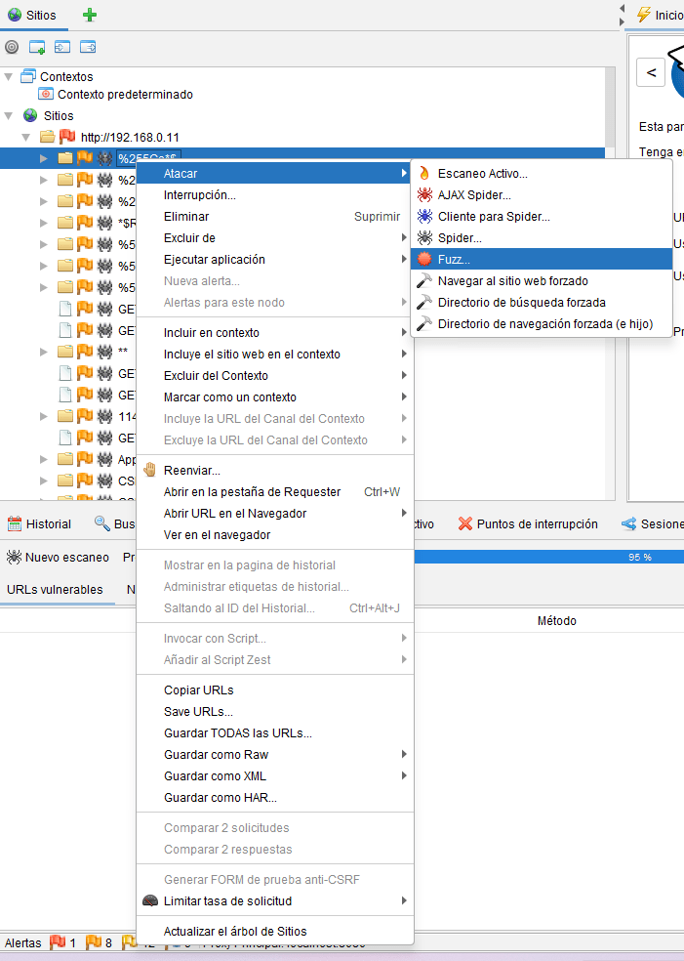Click the export context icon

click(88, 46)
